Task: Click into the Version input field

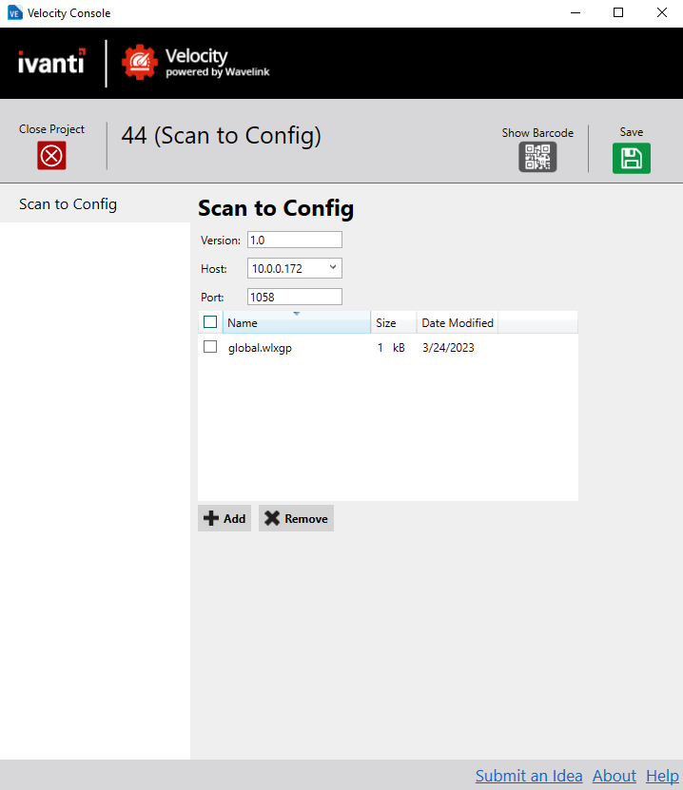Action: pos(294,240)
